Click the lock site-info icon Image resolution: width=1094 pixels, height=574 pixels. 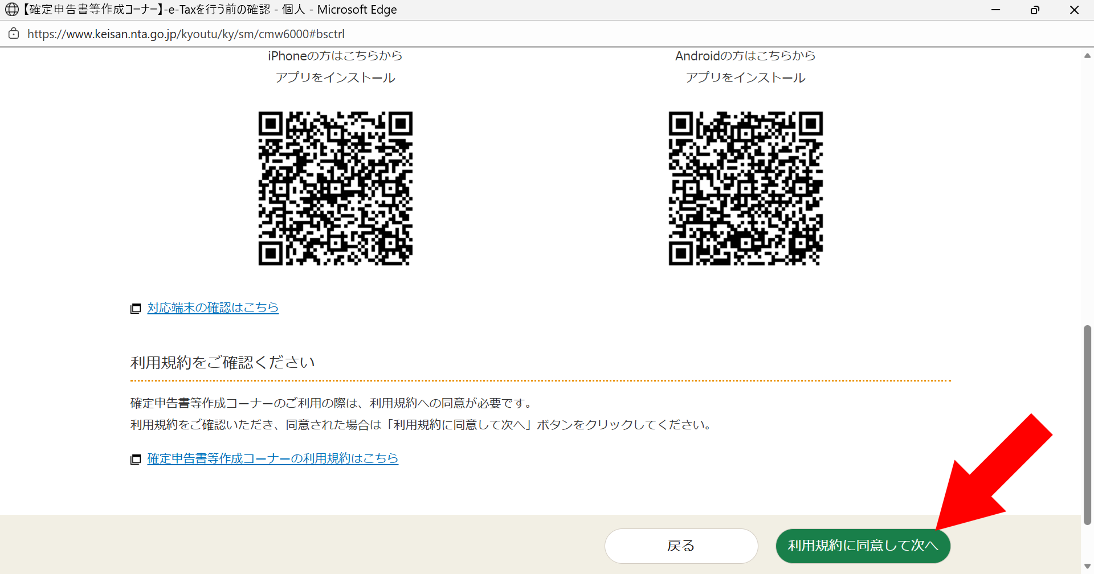[14, 34]
